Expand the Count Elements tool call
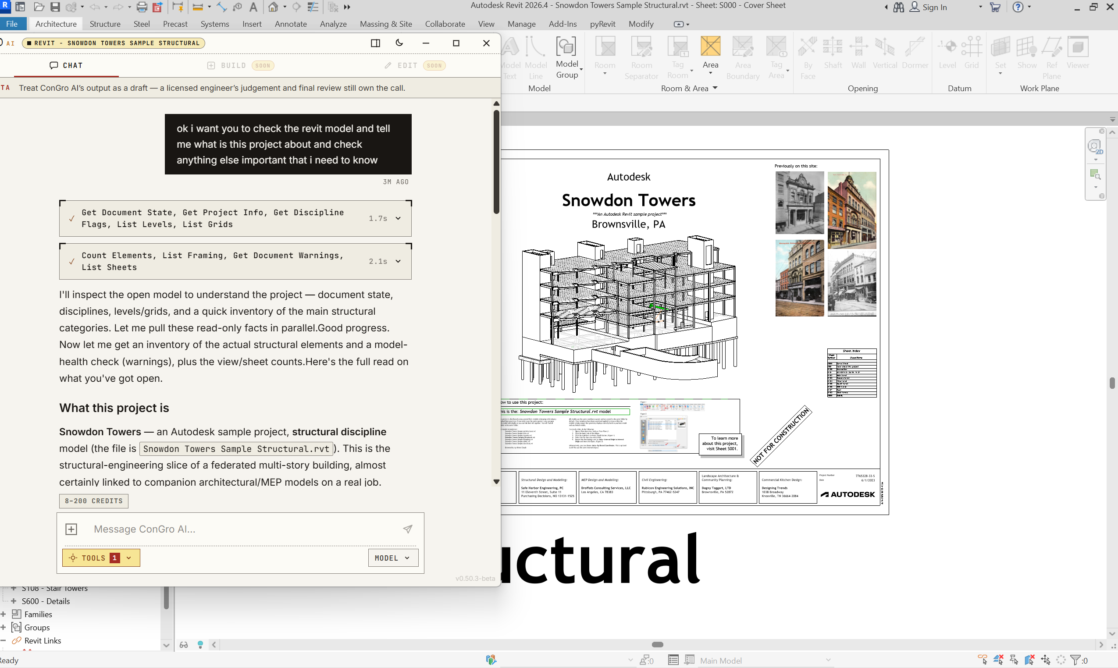Image resolution: width=1118 pixels, height=668 pixels. pyautogui.click(x=398, y=261)
